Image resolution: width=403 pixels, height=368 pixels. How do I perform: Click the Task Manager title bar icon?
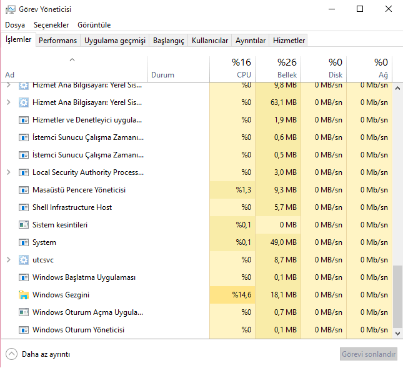point(10,9)
